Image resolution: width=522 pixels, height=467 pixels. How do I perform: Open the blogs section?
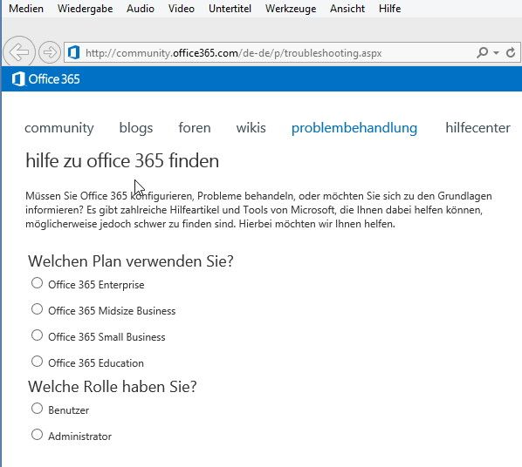(136, 128)
